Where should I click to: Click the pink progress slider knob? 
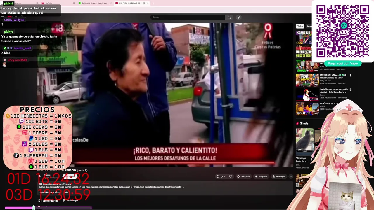click(x=34, y=208)
